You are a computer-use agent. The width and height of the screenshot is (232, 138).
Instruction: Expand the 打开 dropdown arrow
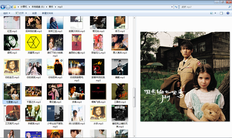(x=26, y=13)
